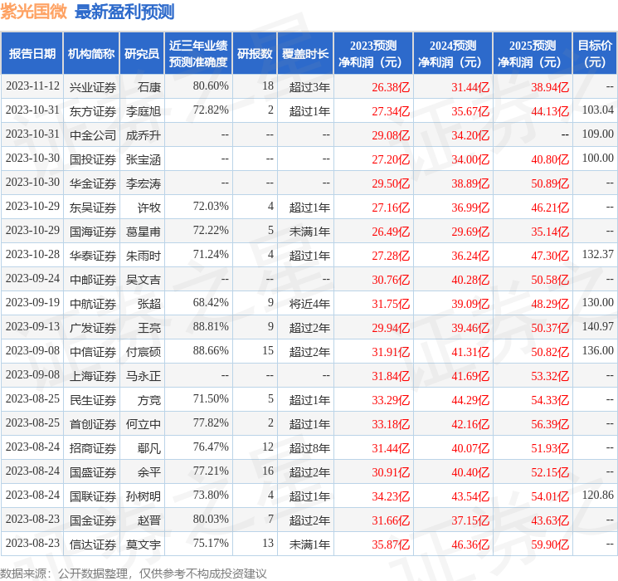The image size is (618, 581).
Task: Click analyst name 李庭旭
Action: (x=144, y=111)
